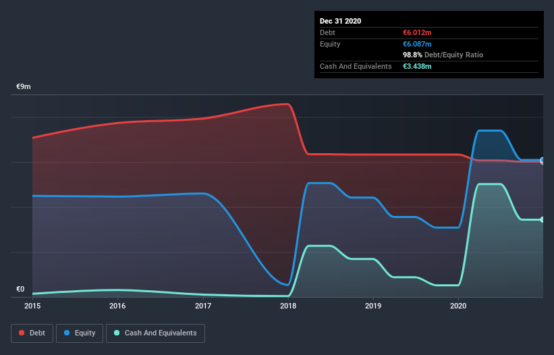Click the Equity endpoint marker at Dec 2020

(543, 160)
